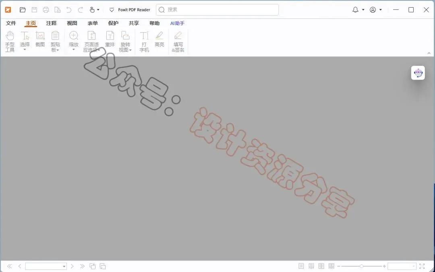Screen dimensions: 435x272
Task: Open the 帮助 tab
Action: point(155,23)
